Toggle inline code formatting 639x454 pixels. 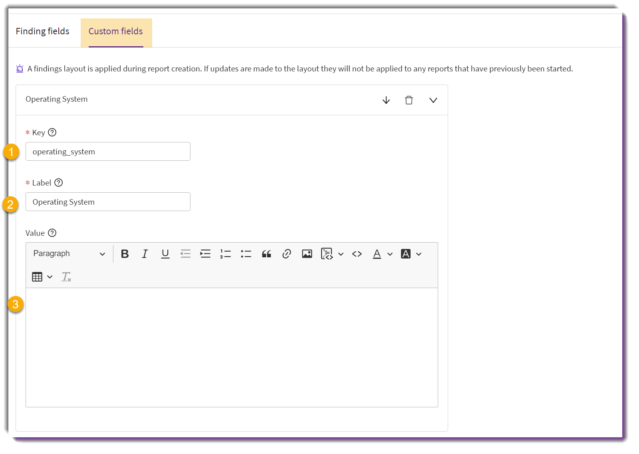[x=357, y=254]
